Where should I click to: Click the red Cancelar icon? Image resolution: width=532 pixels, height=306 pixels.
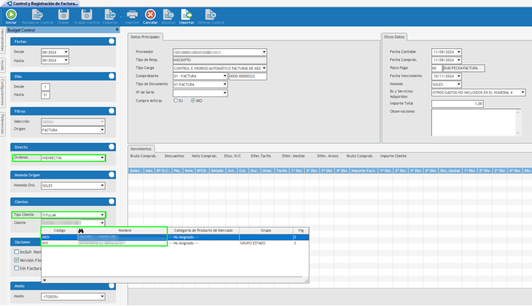pos(150,15)
